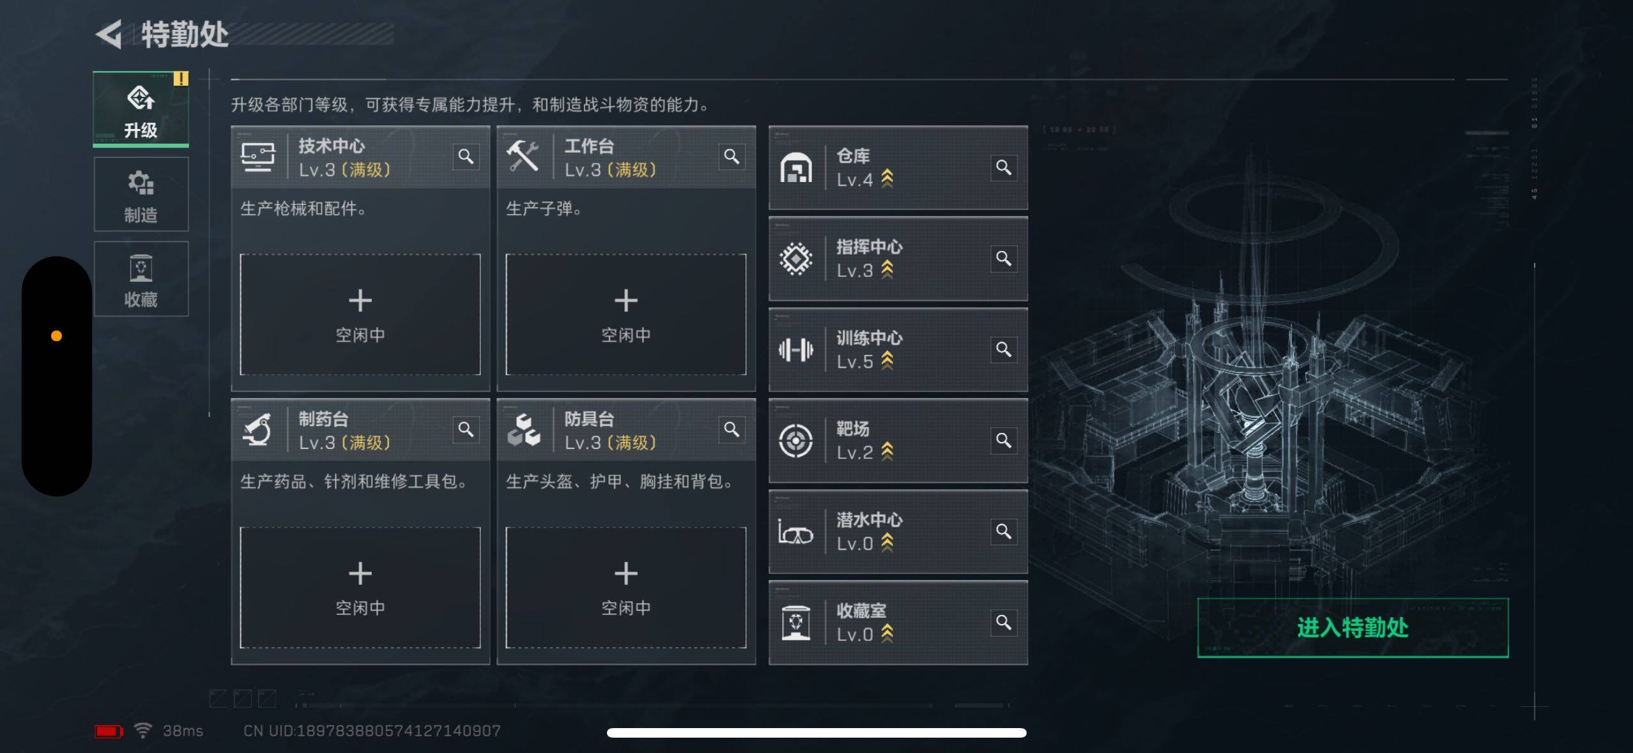The image size is (1633, 753).
Task: Go back using the arrow beside 特勤处
Action: [109, 34]
